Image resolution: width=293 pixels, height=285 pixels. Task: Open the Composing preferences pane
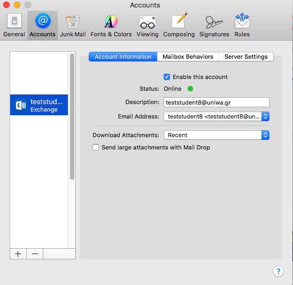click(179, 25)
